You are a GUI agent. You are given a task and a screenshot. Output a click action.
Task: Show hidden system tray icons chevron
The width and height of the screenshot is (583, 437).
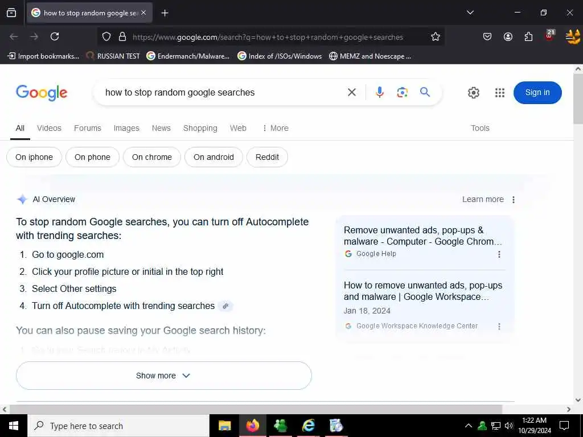tap(469, 426)
